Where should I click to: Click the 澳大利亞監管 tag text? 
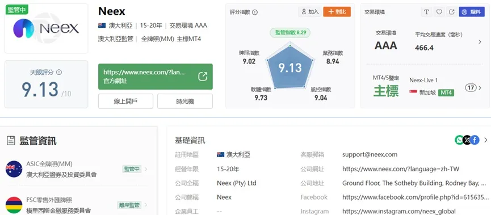[x=116, y=39]
